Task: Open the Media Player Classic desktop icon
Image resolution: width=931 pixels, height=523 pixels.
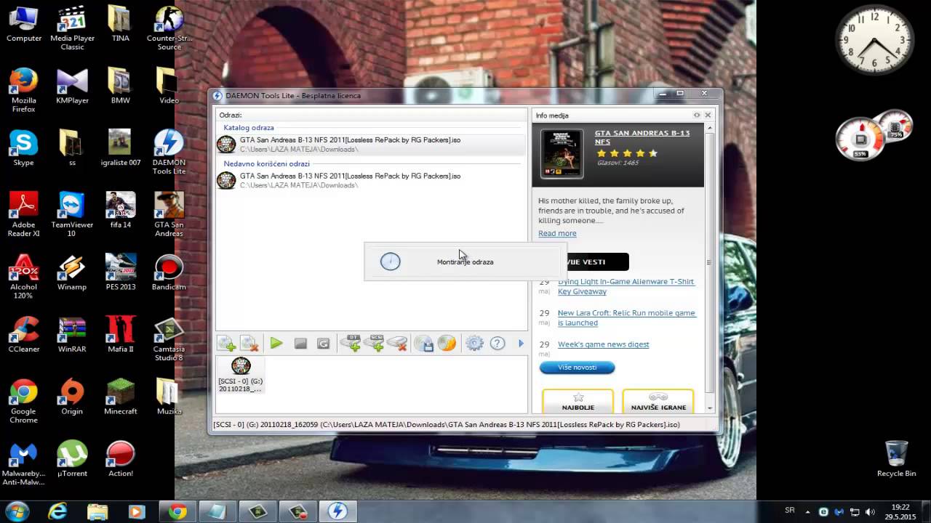Action: pos(72,28)
